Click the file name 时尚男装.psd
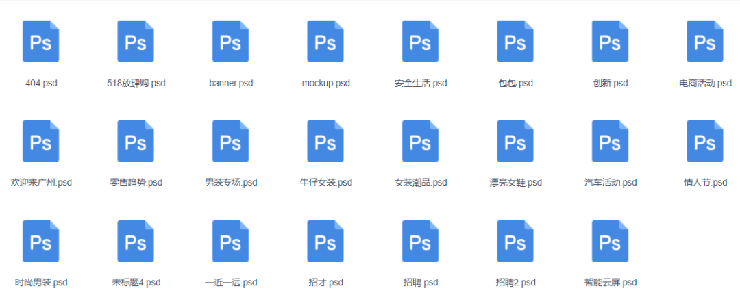 coord(41,283)
